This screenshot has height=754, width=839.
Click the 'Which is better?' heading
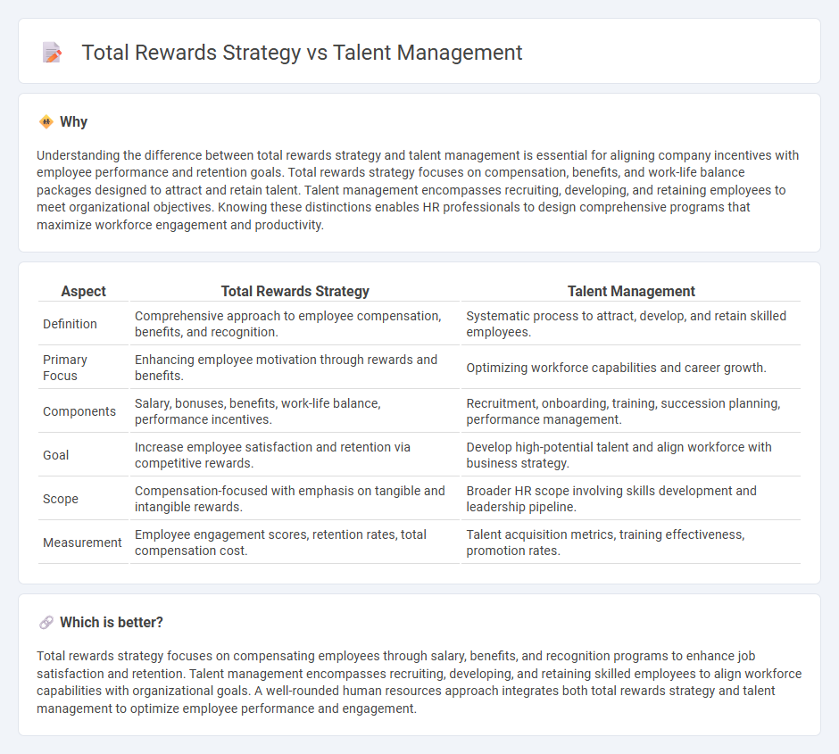(x=112, y=623)
